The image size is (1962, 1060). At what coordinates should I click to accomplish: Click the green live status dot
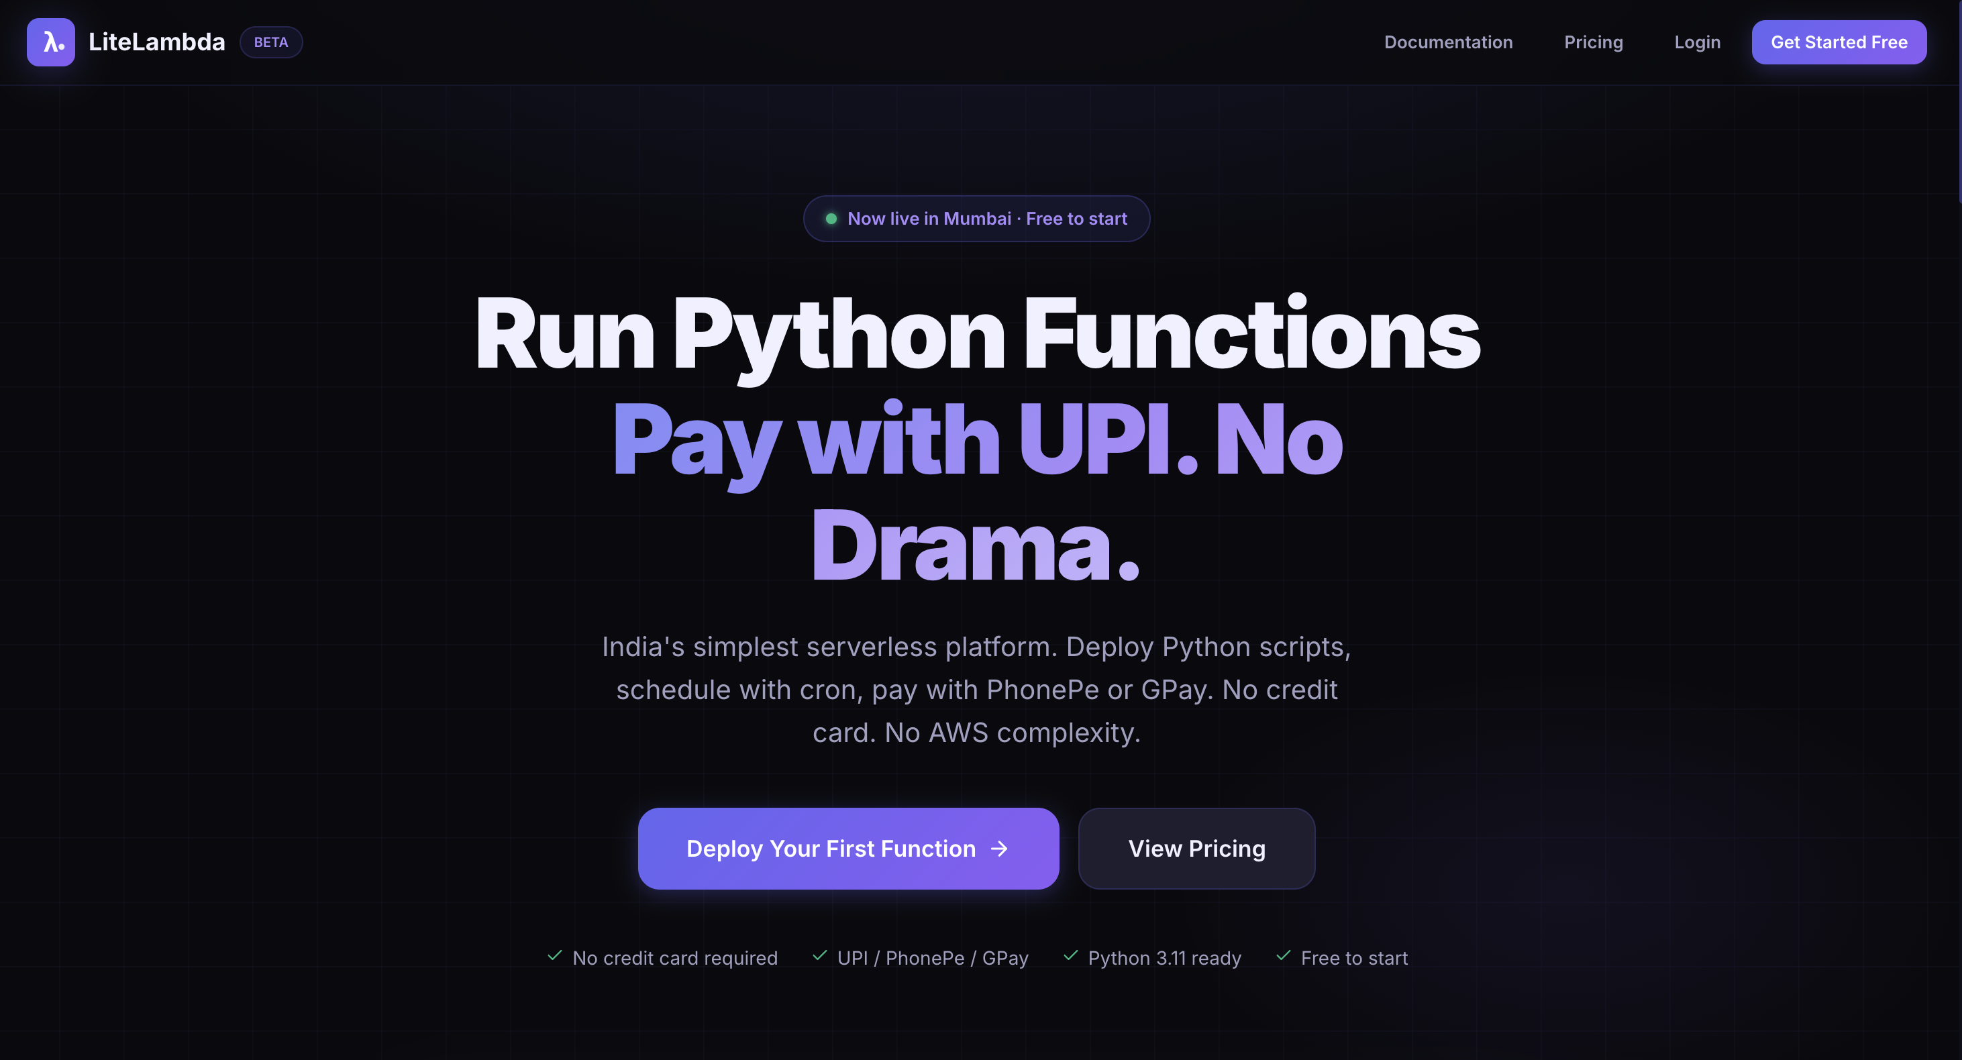[x=831, y=219]
